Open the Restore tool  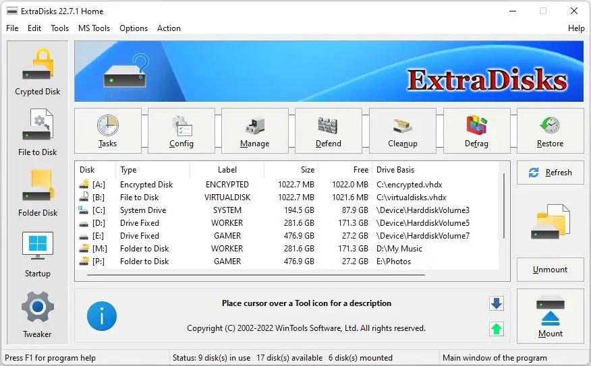[550, 131]
